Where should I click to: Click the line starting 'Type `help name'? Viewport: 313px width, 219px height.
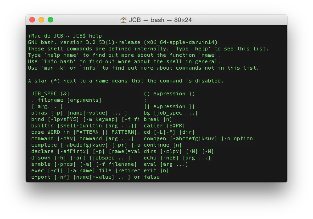[x=124, y=55]
